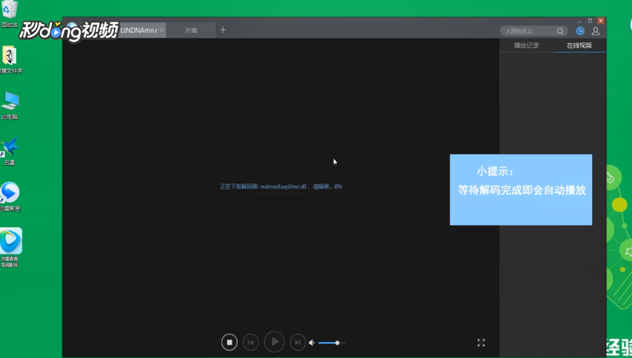Viewport: 632px width, 358px height.
Task: Click the search magnifier icon
Action: [560, 31]
